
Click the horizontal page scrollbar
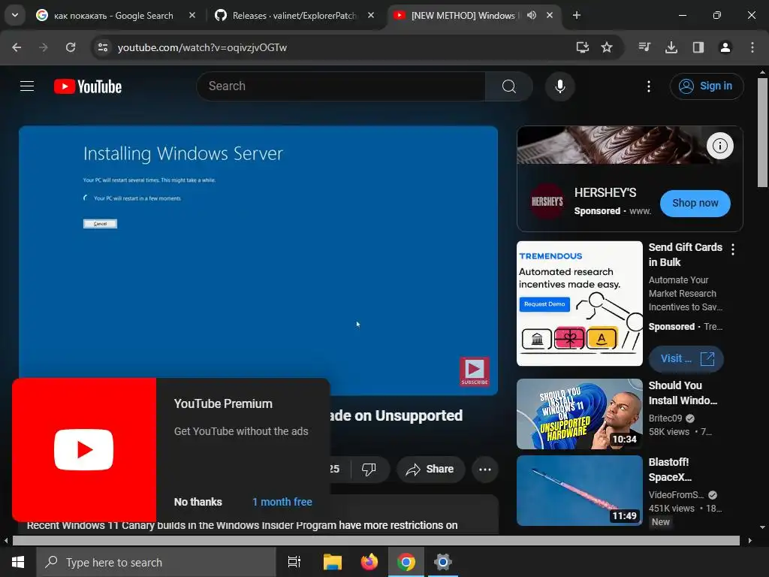[375, 541]
